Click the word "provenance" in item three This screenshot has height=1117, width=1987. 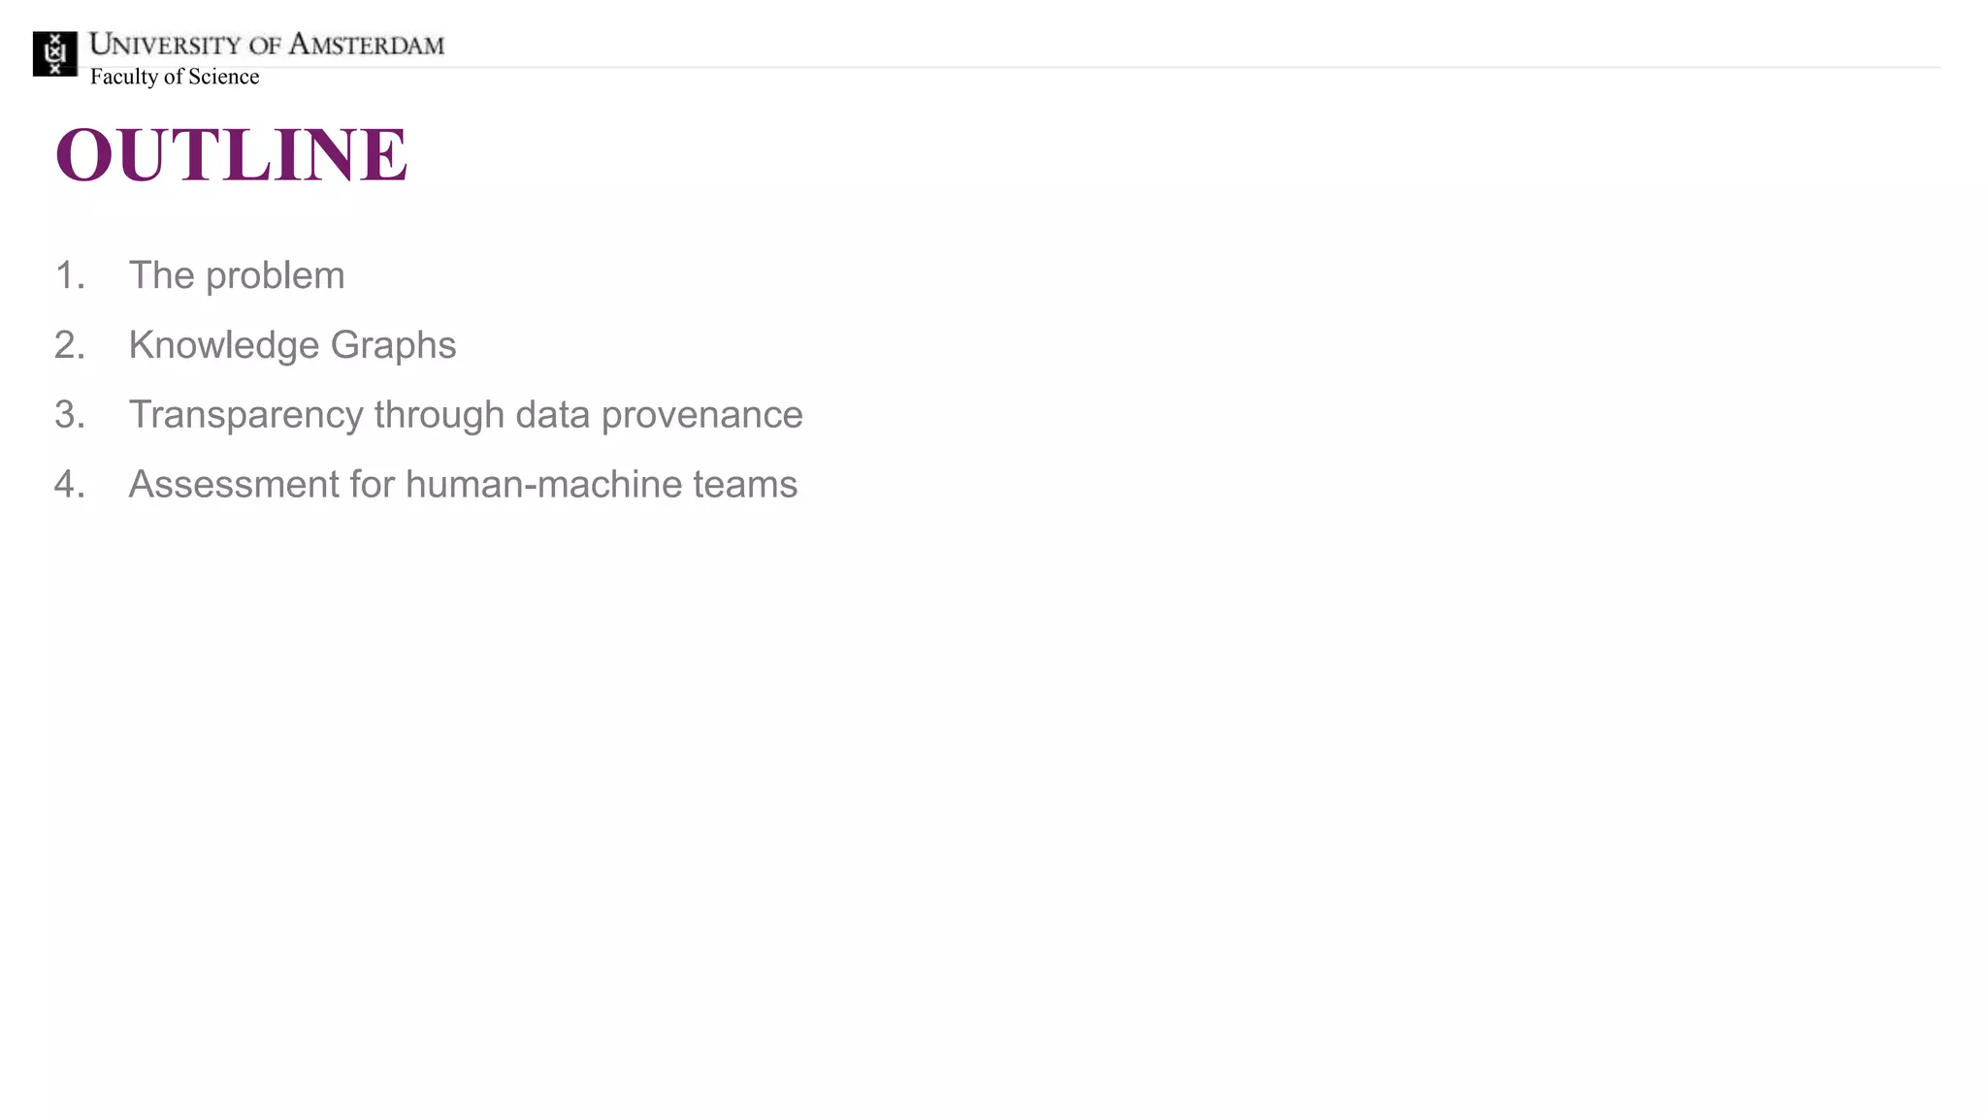tap(701, 416)
